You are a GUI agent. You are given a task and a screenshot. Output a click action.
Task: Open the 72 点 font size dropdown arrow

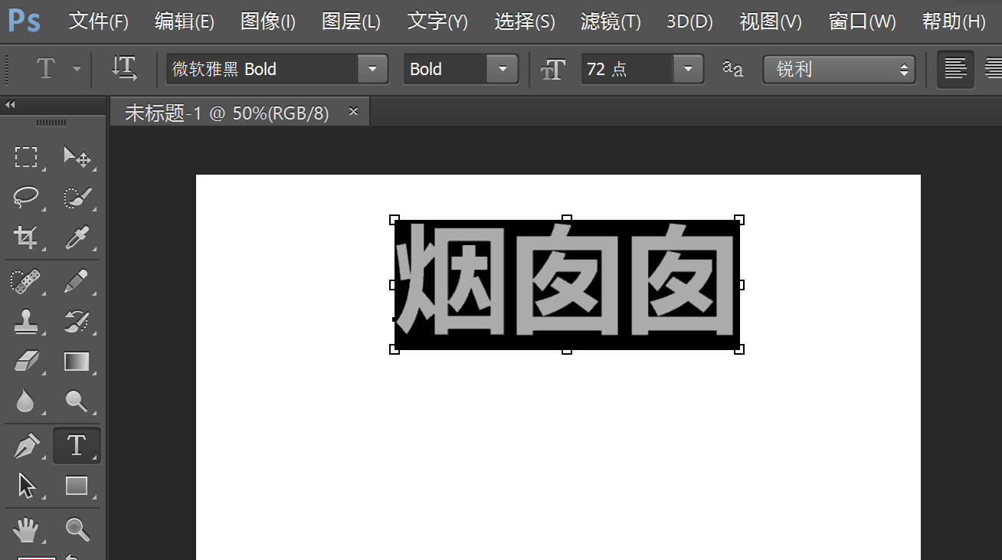pyautogui.click(x=688, y=69)
